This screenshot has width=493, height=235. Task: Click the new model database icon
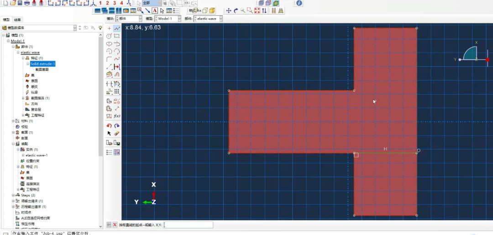click(x=5, y=3)
